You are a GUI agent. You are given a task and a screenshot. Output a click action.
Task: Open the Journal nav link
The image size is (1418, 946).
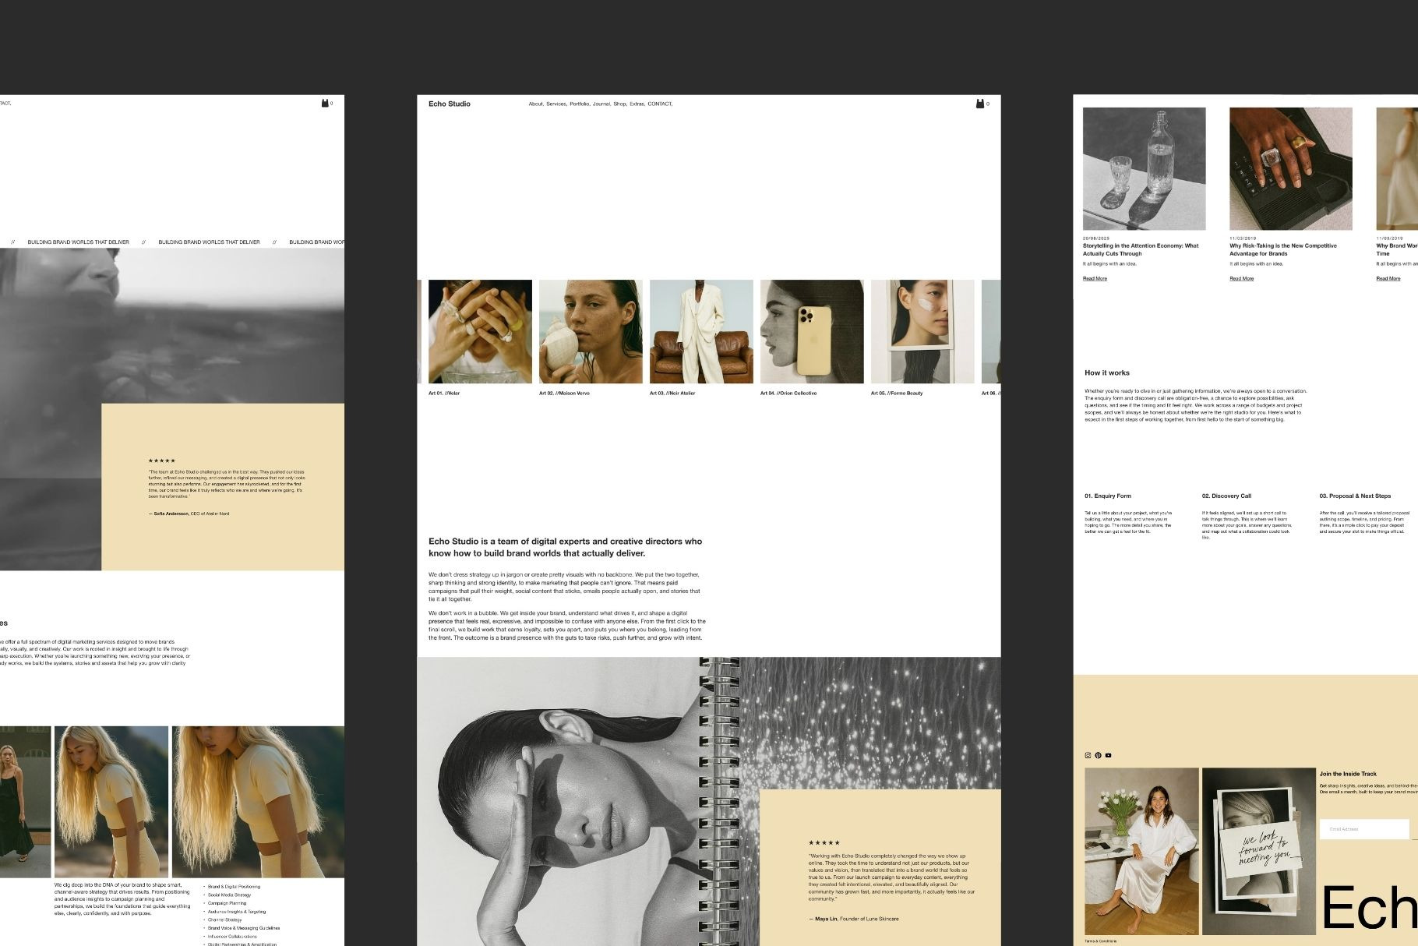tap(601, 104)
